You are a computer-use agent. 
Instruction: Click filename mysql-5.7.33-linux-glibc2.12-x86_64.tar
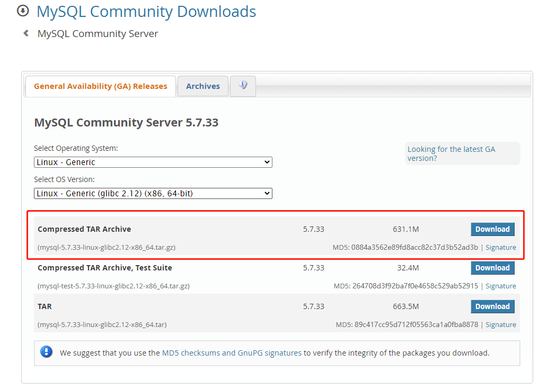coord(102,325)
